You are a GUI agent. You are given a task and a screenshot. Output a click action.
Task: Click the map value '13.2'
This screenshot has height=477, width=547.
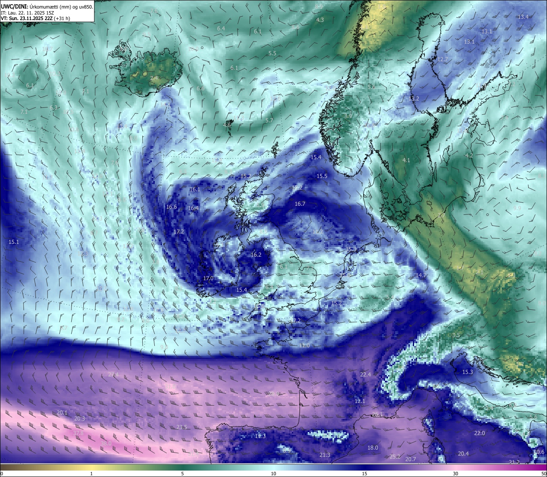tap(414, 98)
